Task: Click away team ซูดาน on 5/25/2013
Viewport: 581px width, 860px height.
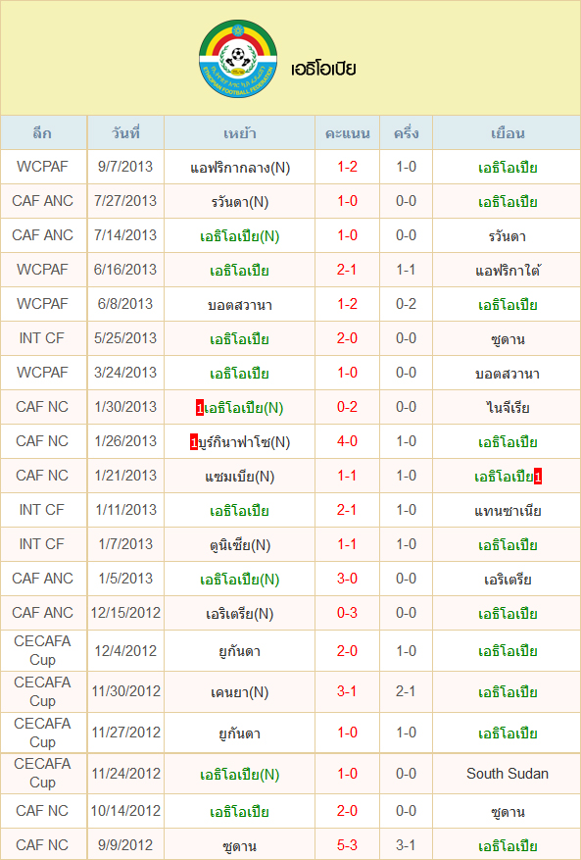Action: pyautogui.click(x=508, y=339)
